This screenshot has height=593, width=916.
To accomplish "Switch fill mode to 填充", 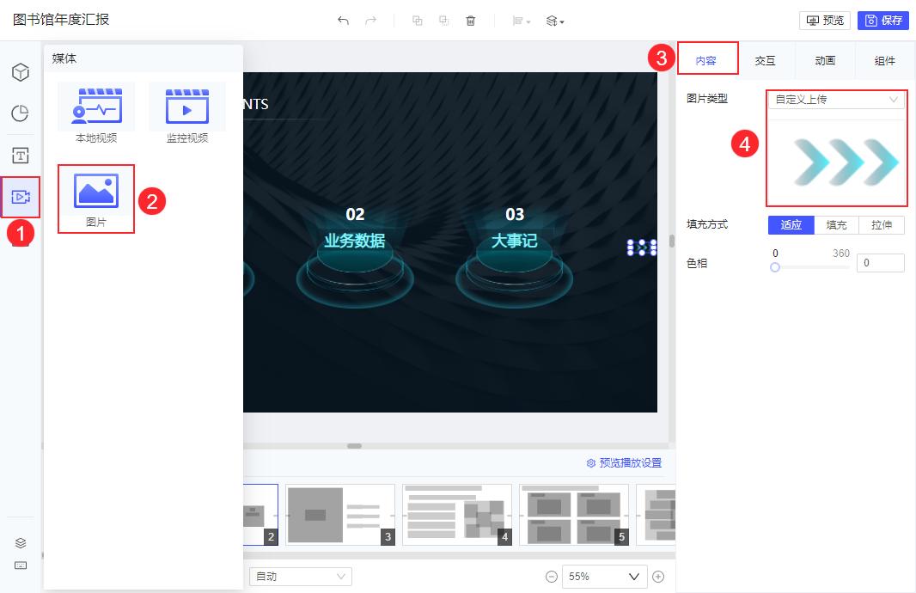I will (x=835, y=224).
